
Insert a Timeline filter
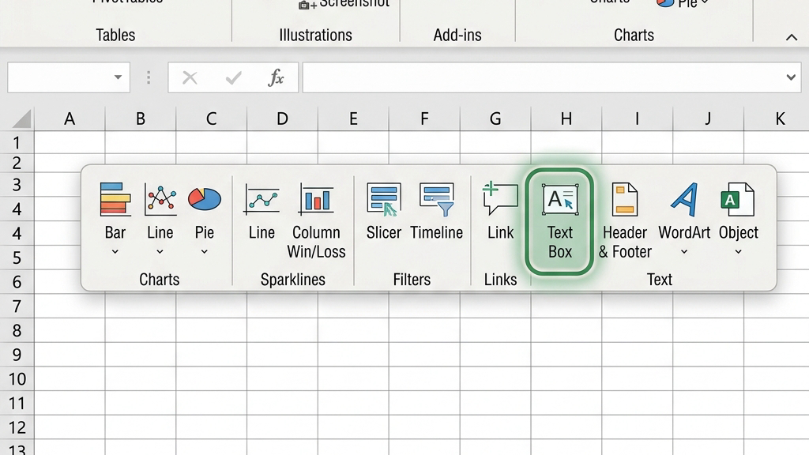[436, 199]
